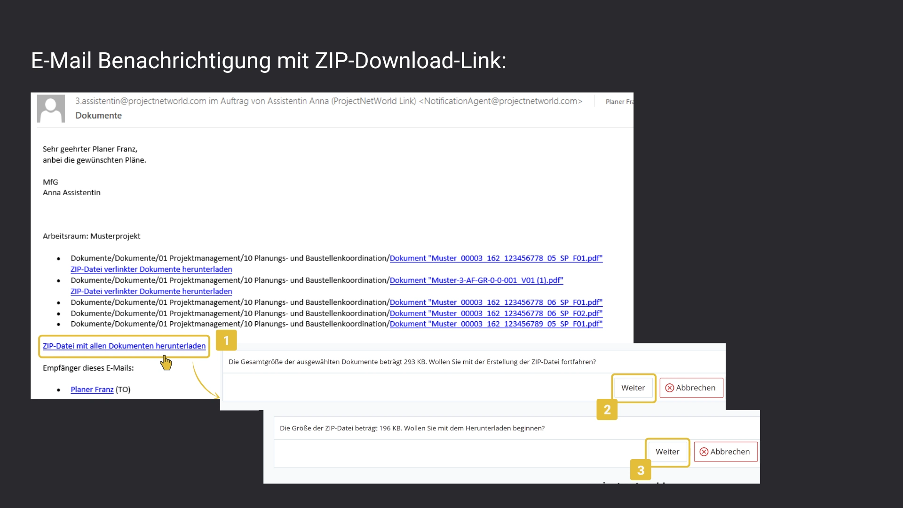Click the sender avatar placeholder icon
The height and width of the screenshot is (508, 903).
click(51, 109)
